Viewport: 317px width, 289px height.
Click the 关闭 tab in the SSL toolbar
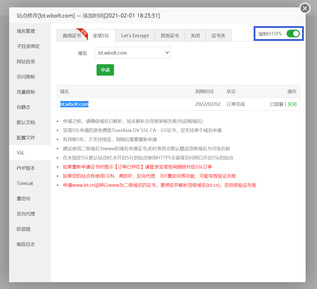coord(195,36)
